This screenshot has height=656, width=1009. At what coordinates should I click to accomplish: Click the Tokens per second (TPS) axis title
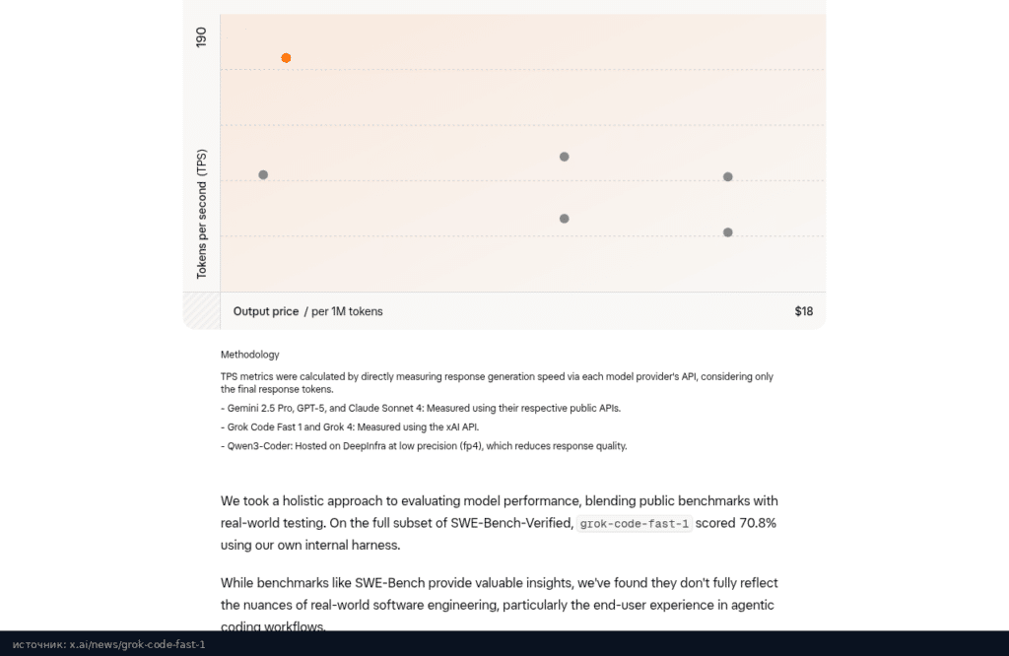(x=201, y=214)
